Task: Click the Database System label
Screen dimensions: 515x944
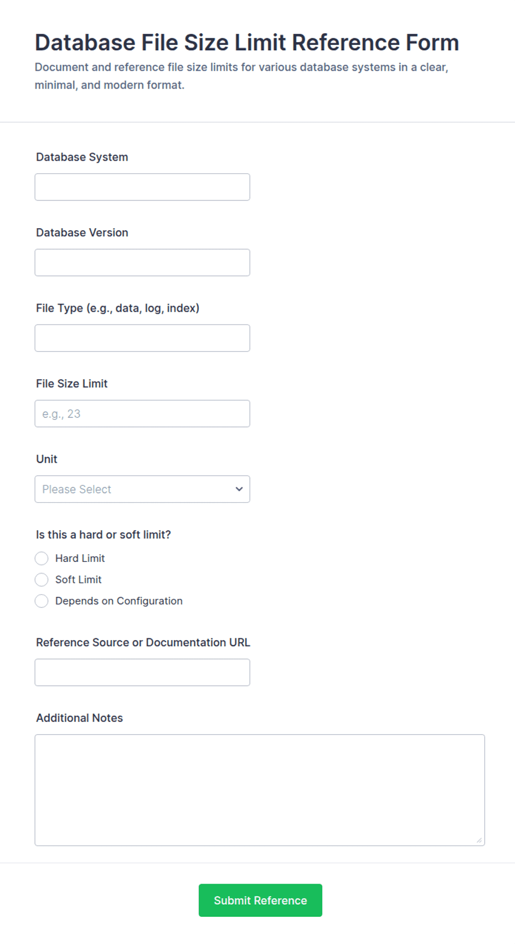Action: 82,157
